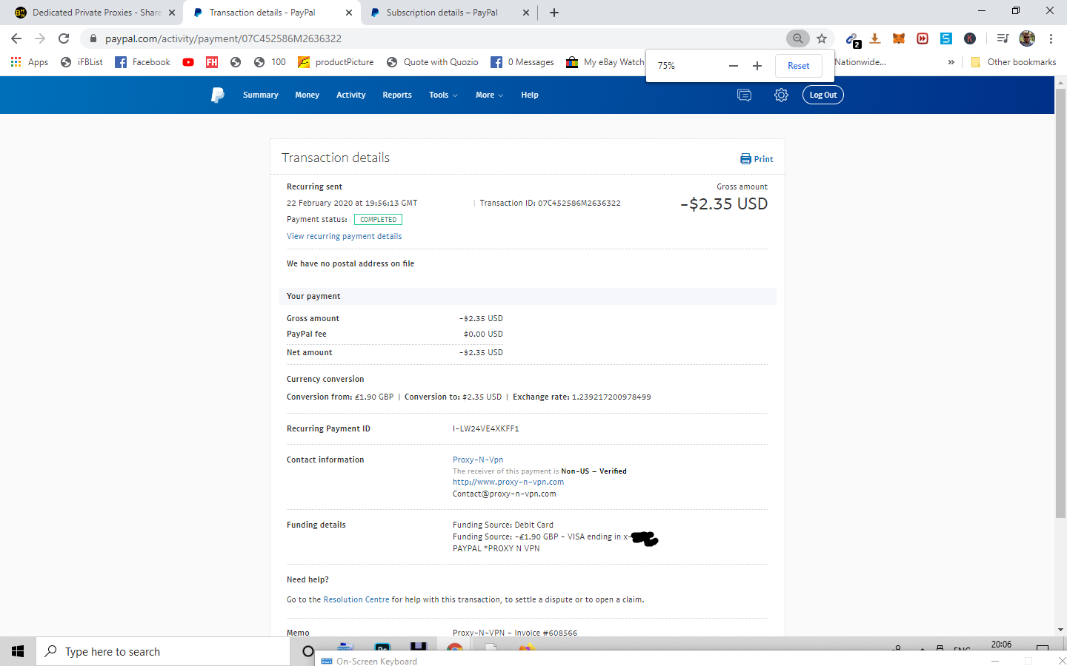Open the Chrome profile avatar
This screenshot has height=666, width=1067.
click(1027, 38)
